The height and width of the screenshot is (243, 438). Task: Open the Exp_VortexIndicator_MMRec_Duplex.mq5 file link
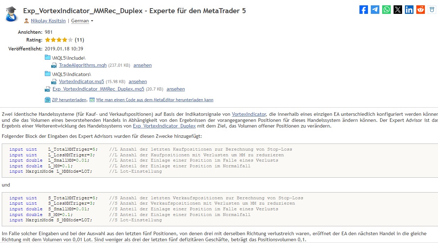pos(98,89)
